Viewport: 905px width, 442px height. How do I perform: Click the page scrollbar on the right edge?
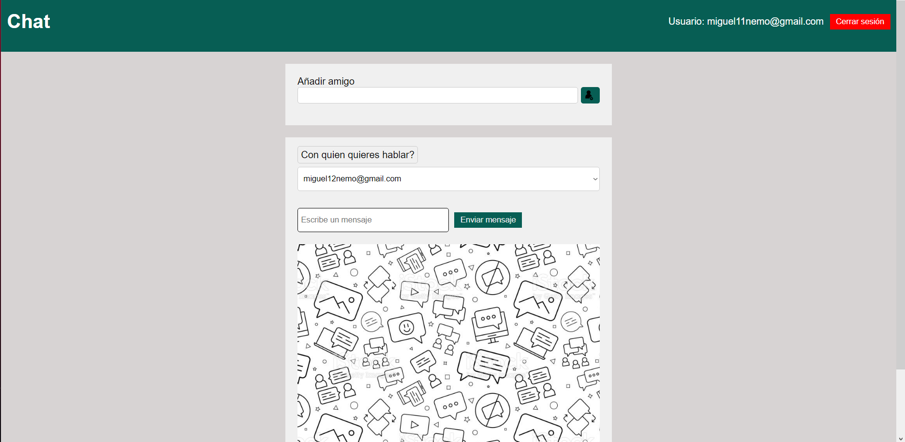click(x=902, y=242)
